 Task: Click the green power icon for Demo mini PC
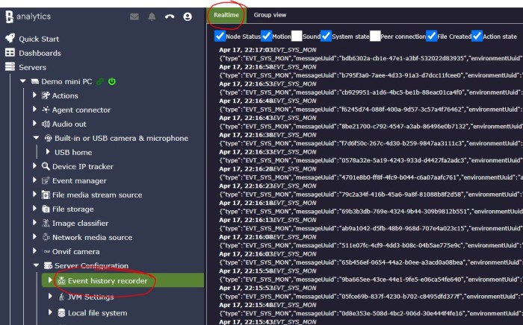click(111, 81)
